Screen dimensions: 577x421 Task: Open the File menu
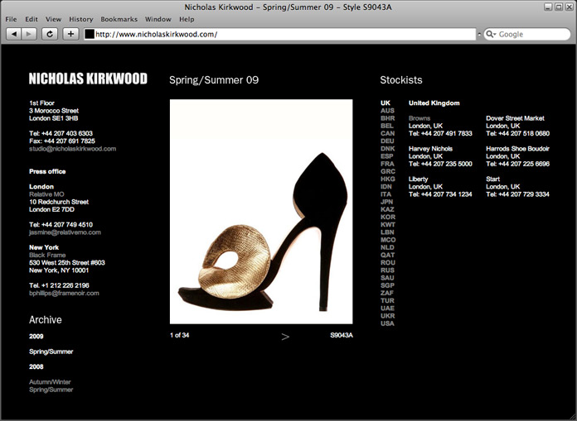[x=11, y=19]
